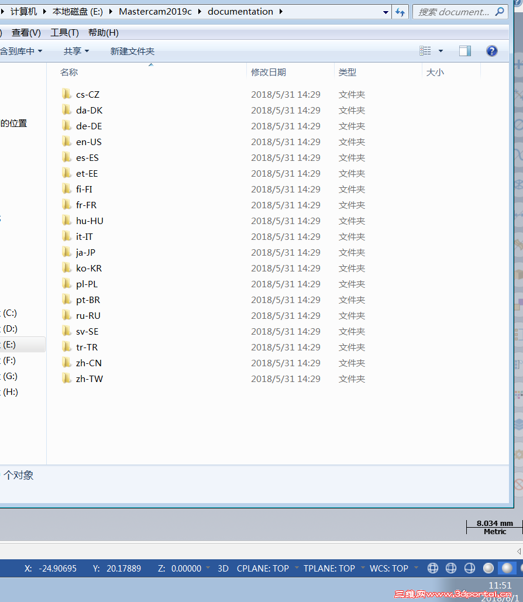Click the refresh arrows button
This screenshot has height=602, width=523.
coord(400,12)
